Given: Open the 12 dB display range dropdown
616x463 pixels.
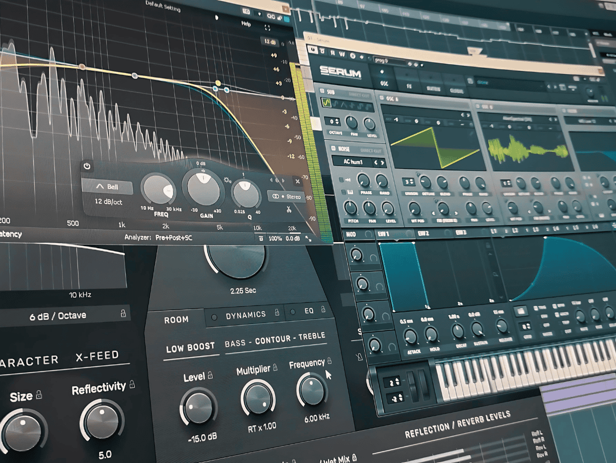Looking at the screenshot, I should (x=270, y=41).
